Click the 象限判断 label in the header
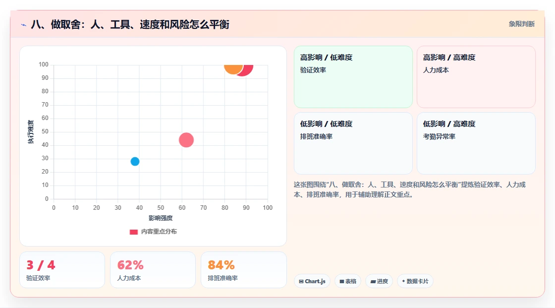Image resolution: width=555 pixels, height=308 pixels. 521,24
